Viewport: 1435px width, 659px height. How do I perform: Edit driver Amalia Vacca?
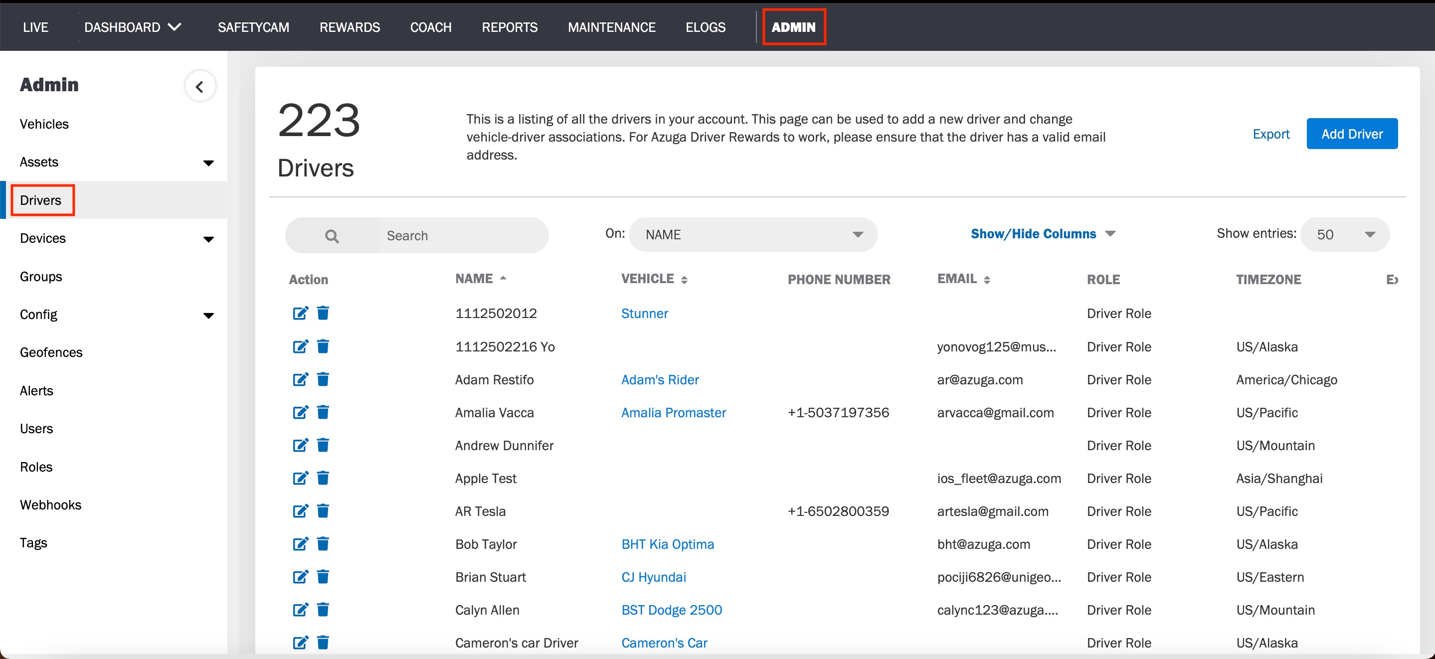[300, 412]
